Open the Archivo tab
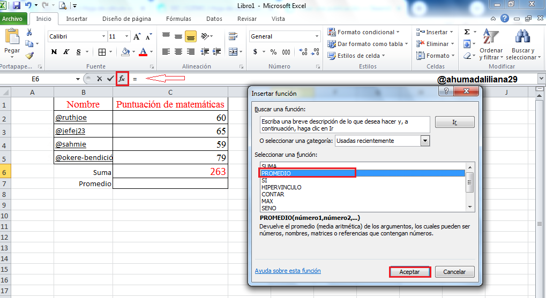This screenshot has height=298, width=546. [x=12, y=19]
